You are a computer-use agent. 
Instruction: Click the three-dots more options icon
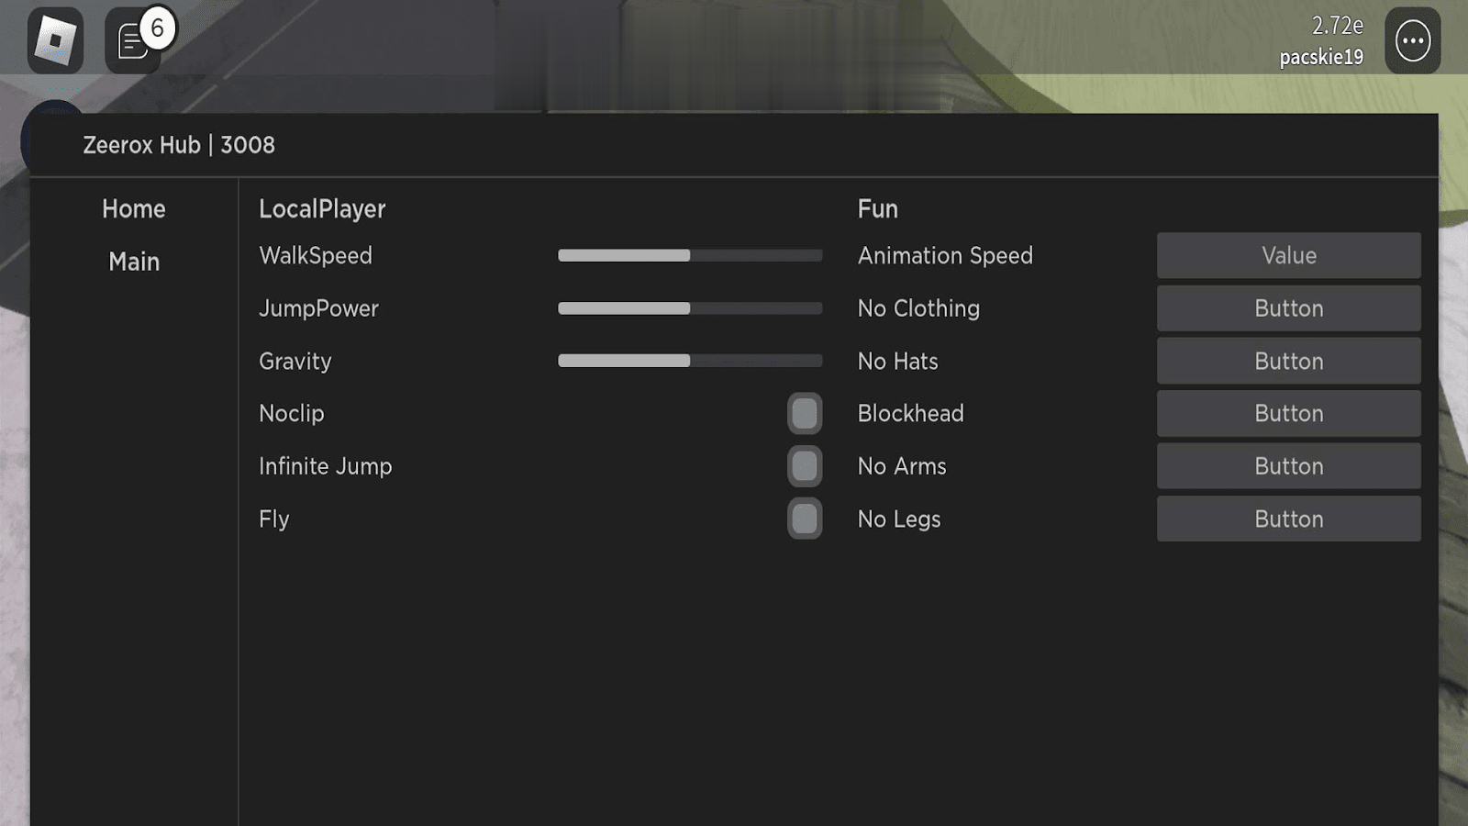(x=1412, y=41)
